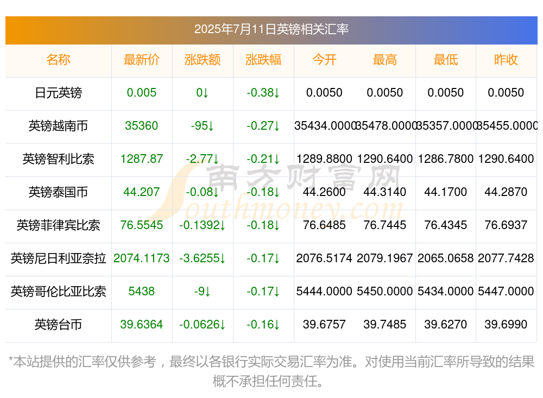Select the 英镑菲律宾比索 row name

pyautogui.click(x=58, y=225)
